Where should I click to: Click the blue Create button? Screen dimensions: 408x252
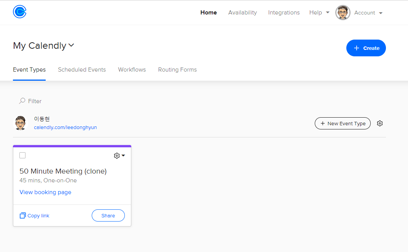click(x=366, y=48)
